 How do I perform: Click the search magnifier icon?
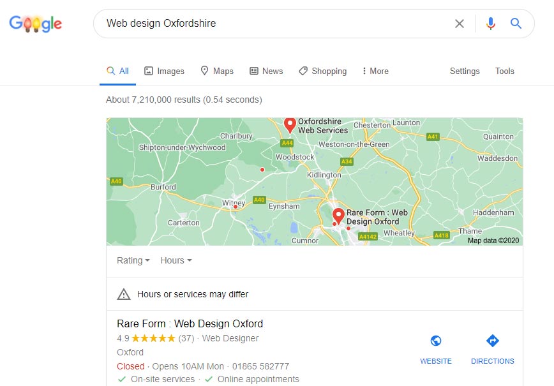tap(516, 23)
